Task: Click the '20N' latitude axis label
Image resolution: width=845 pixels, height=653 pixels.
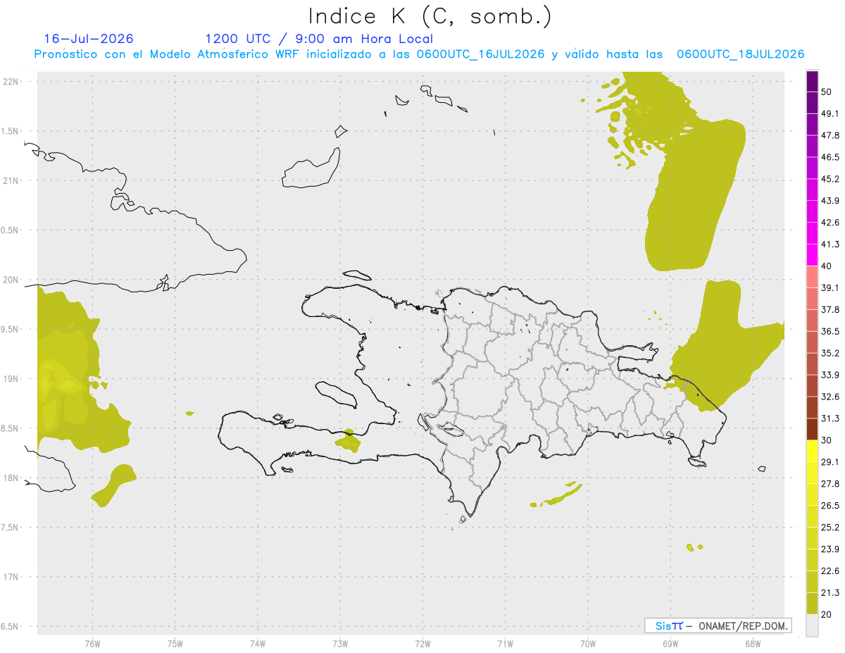Action: [11, 280]
